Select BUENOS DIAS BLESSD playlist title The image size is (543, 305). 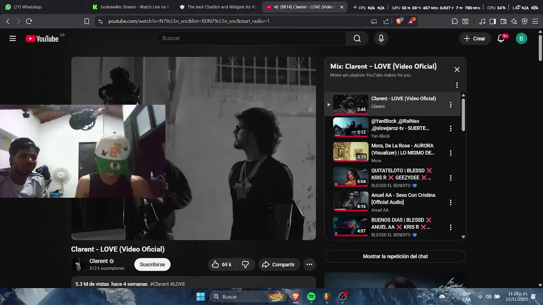[x=401, y=224]
